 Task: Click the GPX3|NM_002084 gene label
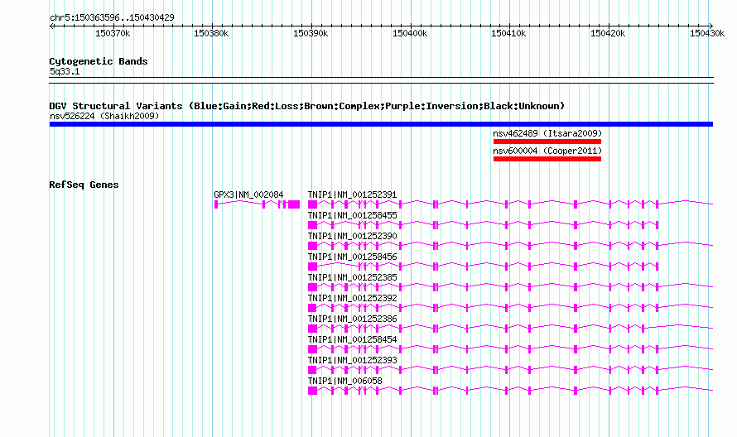pyautogui.click(x=248, y=194)
